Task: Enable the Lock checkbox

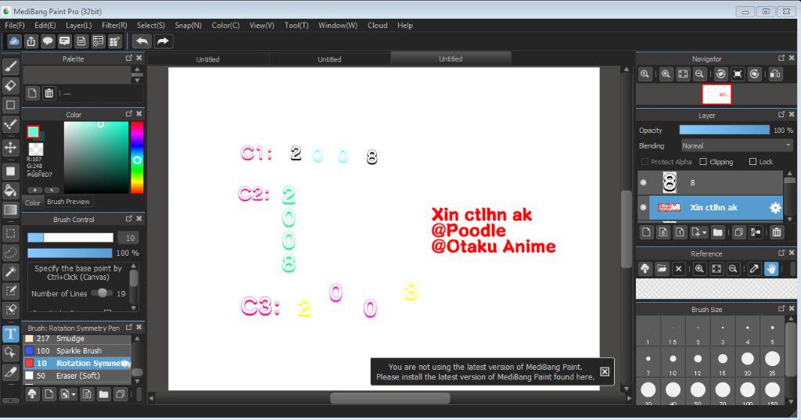Action: tap(753, 162)
